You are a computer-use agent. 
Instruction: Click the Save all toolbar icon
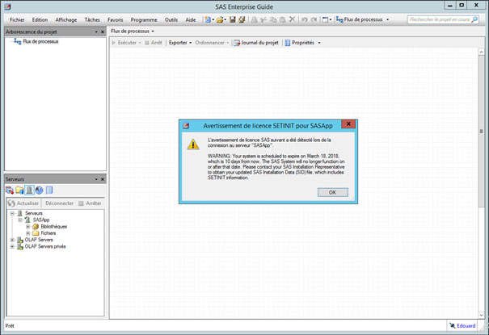tap(242, 19)
